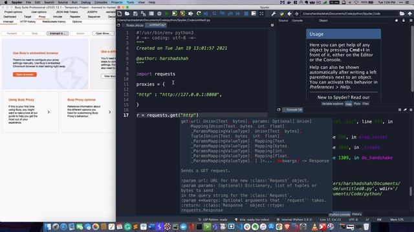This screenshot has height=232, width=414.
Task: Open Burp HTTP history sub-tab
Action: (x=28, y=21)
